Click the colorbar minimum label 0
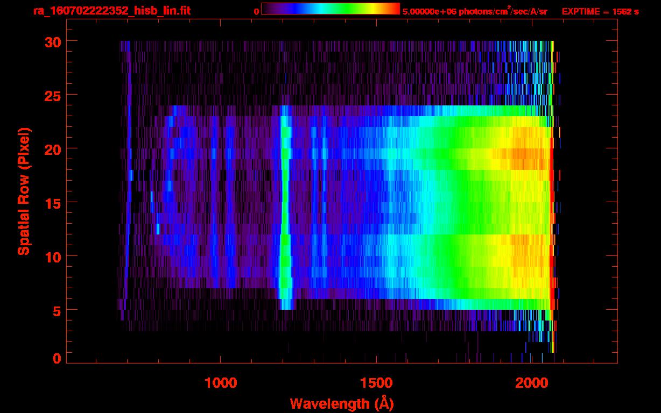Viewport: 661px width, 413px height. [x=256, y=11]
